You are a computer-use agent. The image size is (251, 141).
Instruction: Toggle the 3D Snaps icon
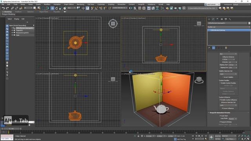pyautogui.click(x=92, y=8)
